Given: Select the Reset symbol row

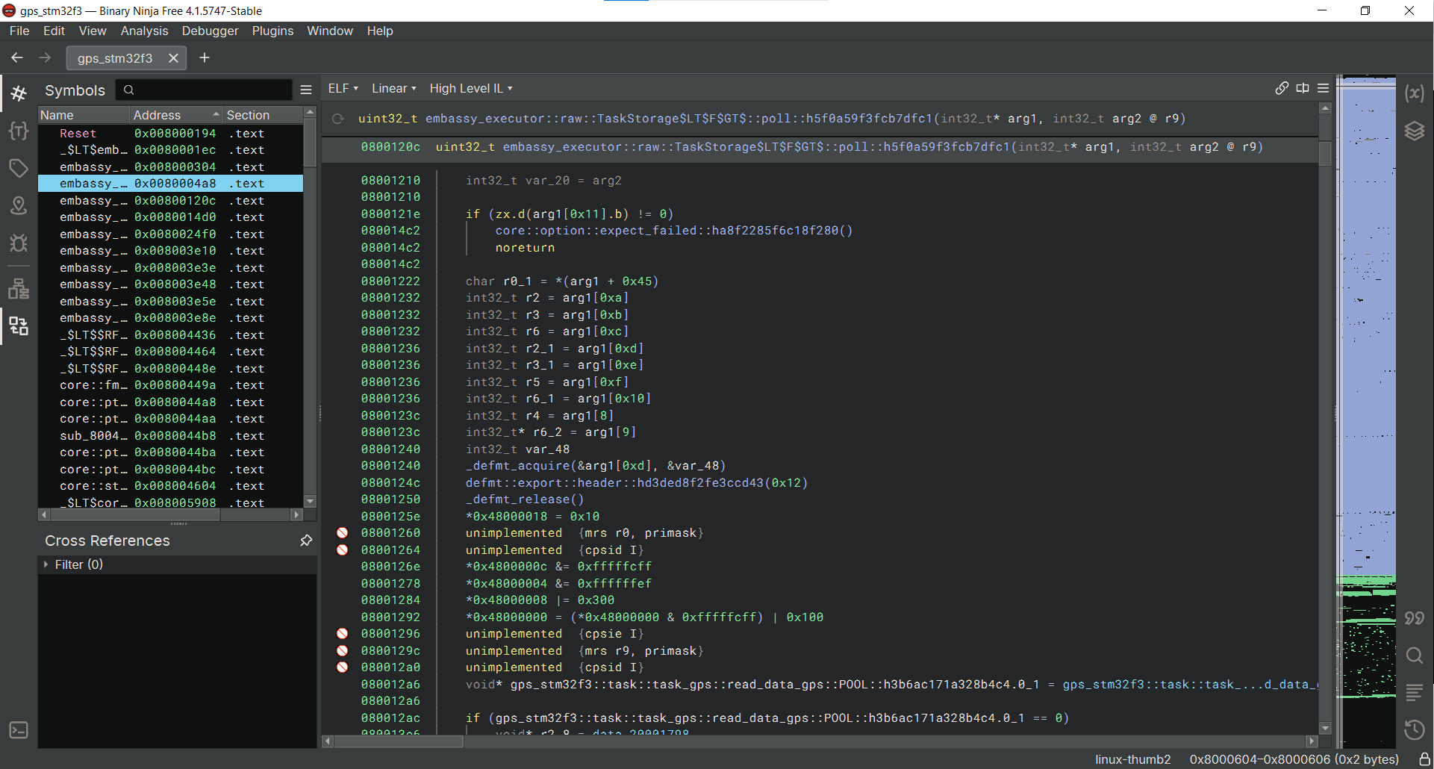Looking at the screenshot, I should 170,133.
